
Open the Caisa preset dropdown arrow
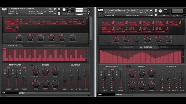[10, 9]
